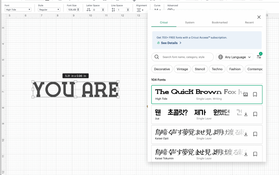Bookmark the Jua font
279x175 pixels.
tap(255, 114)
